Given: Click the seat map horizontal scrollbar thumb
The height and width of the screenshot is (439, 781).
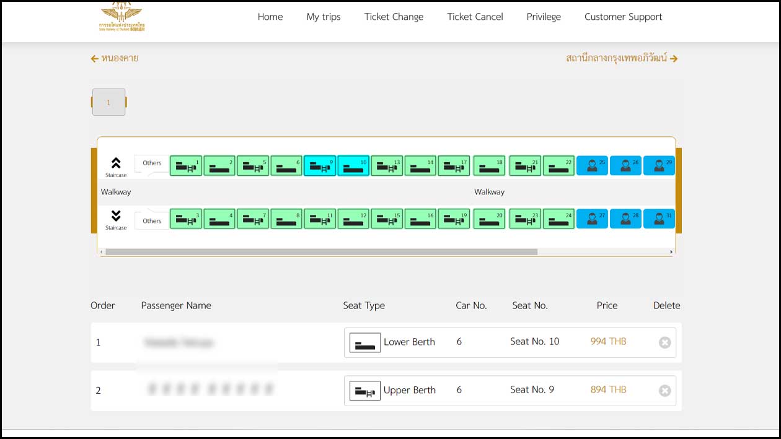Looking at the screenshot, I should pos(321,252).
